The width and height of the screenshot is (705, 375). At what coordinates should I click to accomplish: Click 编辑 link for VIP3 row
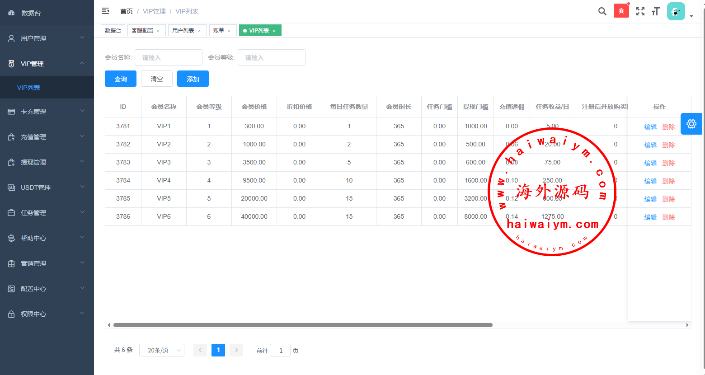point(650,163)
